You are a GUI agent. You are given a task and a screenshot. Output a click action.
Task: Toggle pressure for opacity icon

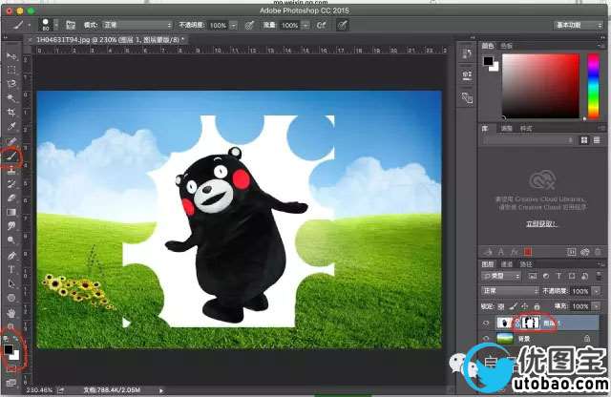pyautogui.click(x=249, y=26)
